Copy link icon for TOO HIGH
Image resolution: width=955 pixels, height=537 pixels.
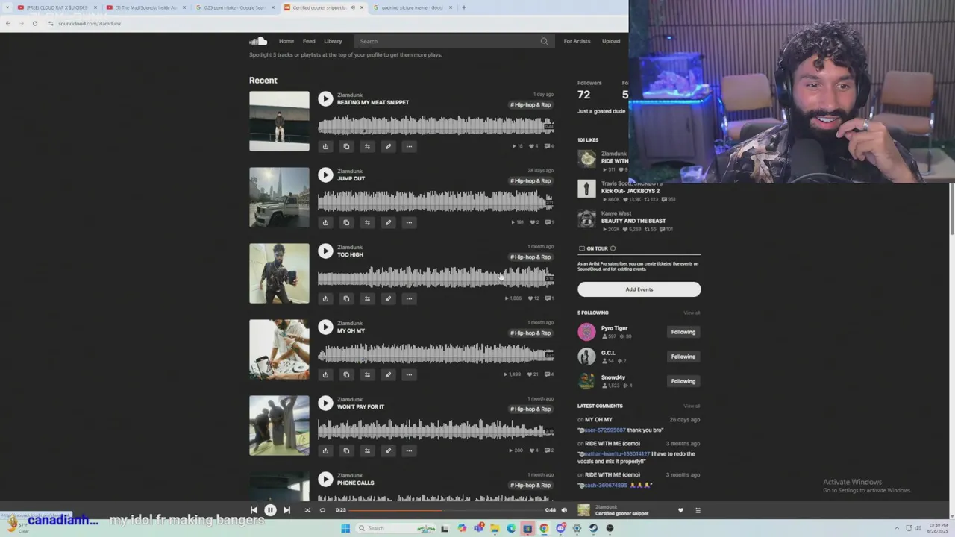[346, 298]
